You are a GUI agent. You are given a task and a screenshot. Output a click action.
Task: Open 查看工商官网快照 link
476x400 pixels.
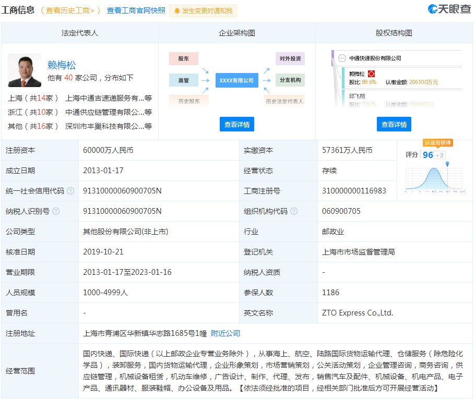tap(136, 10)
